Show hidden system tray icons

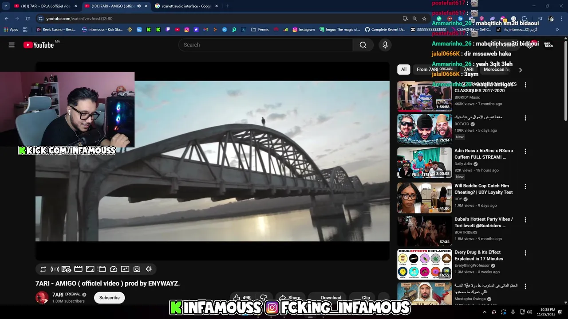(x=484, y=312)
